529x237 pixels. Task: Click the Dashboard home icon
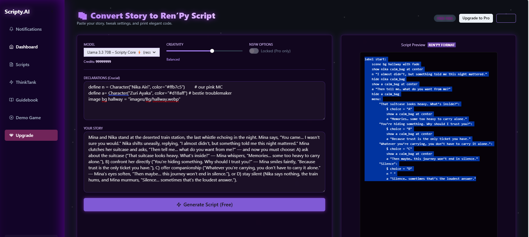coord(11,47)
